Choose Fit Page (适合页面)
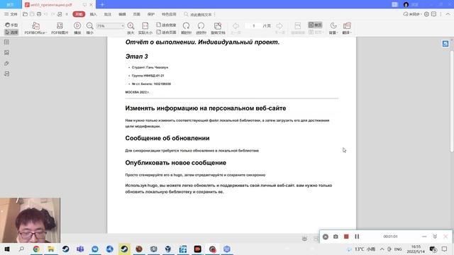The width and height of the screenshot is (454, 255). [x=166, y=32]
